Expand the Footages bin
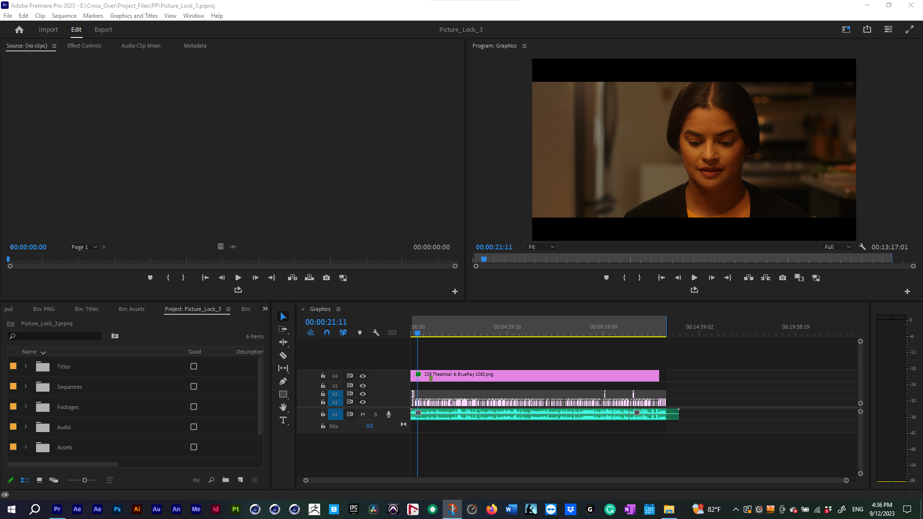Viewport: 923px width, 519px height. pos(26,407)
